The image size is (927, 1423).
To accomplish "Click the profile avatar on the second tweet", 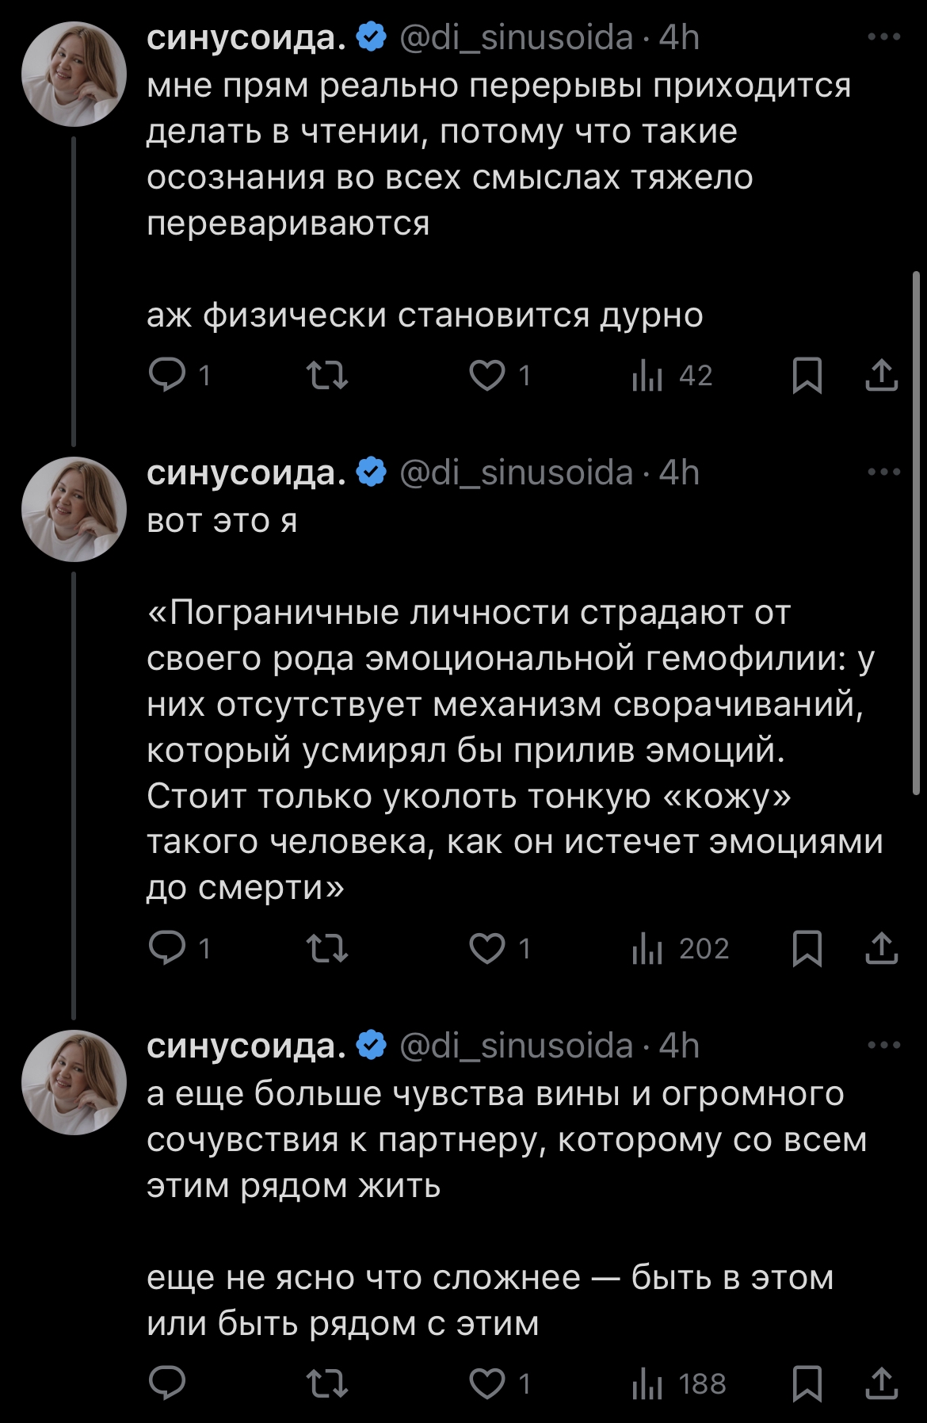I will pos(74,509).
